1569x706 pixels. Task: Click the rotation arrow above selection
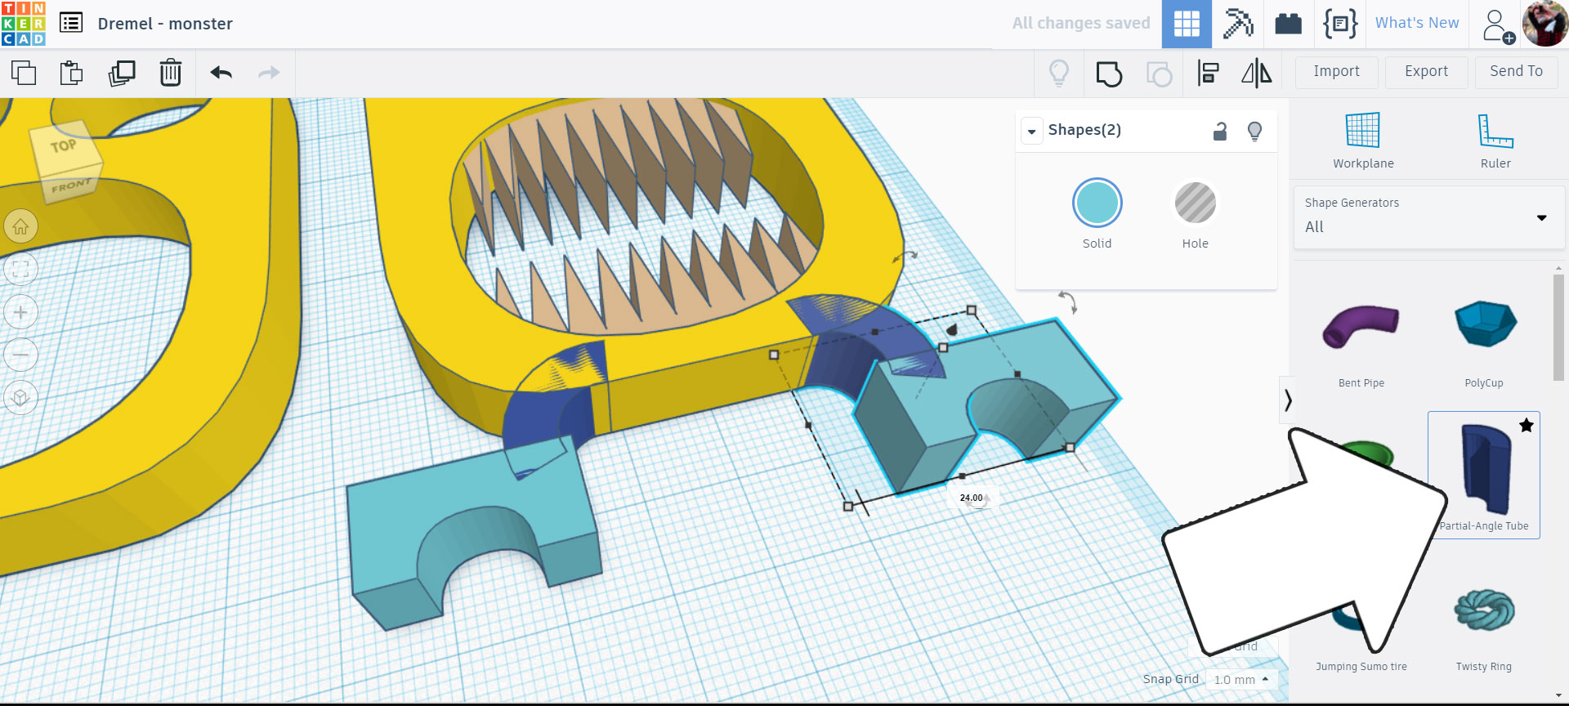pos(1067,301)
